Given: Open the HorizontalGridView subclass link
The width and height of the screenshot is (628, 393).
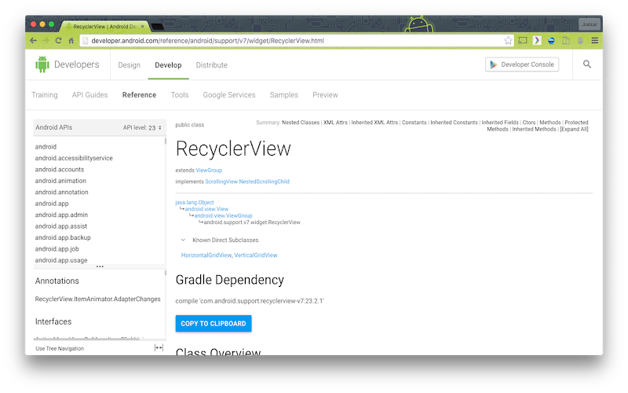Looking at the screenshot, I should click(206, 255).
